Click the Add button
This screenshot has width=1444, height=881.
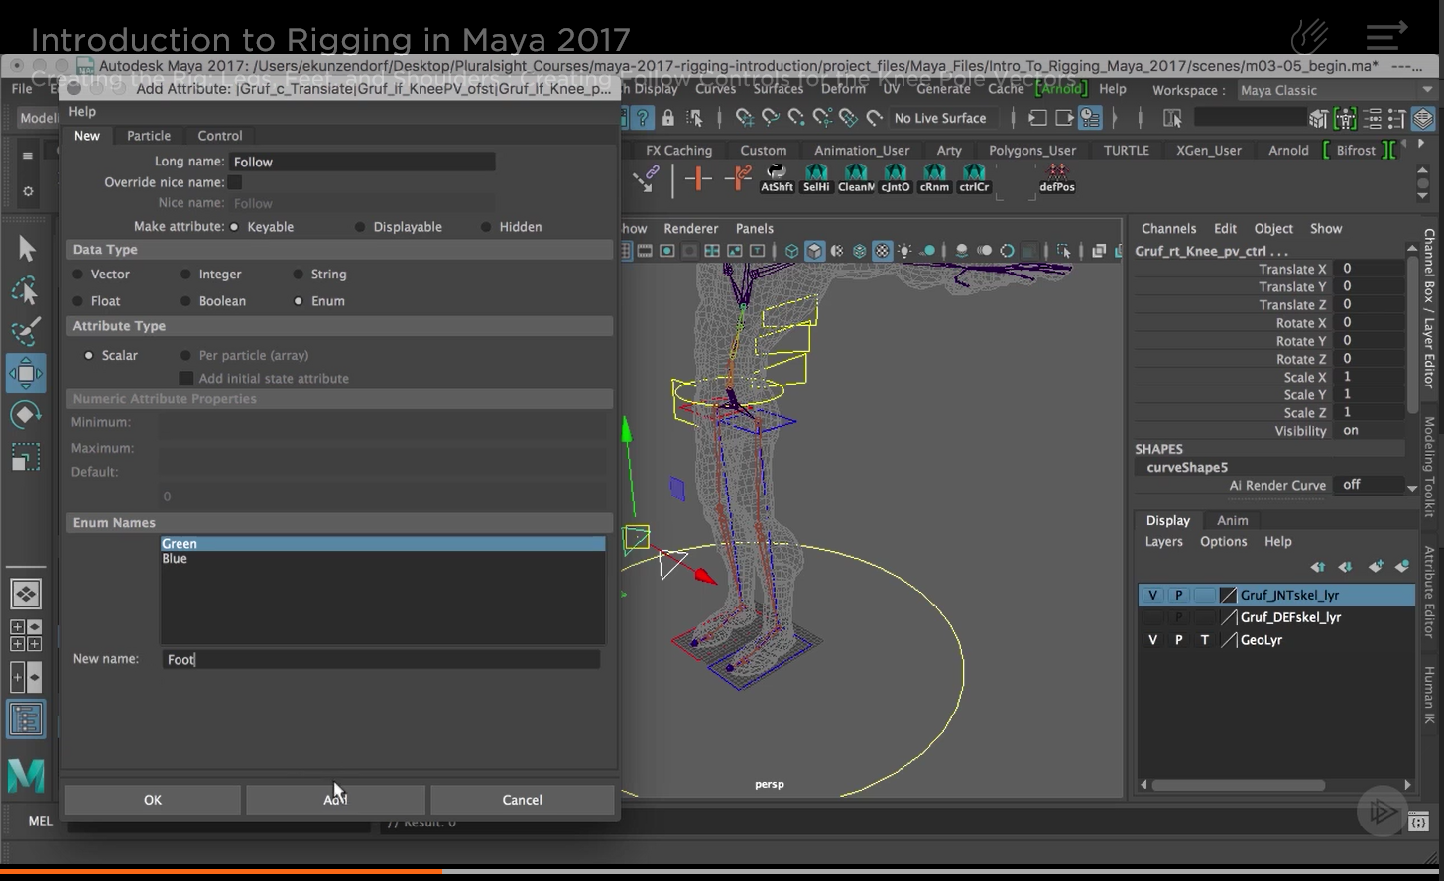pyautogui.click(x=335, y=800)
